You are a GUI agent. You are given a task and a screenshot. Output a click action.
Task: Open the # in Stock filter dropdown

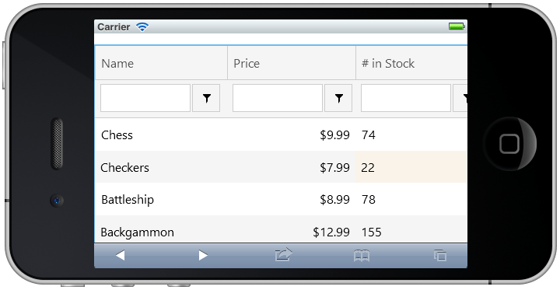tap(460, 98)
